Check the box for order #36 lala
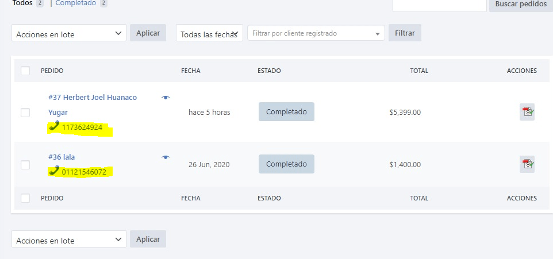This screenshot has width=553, height=259. 25,165
